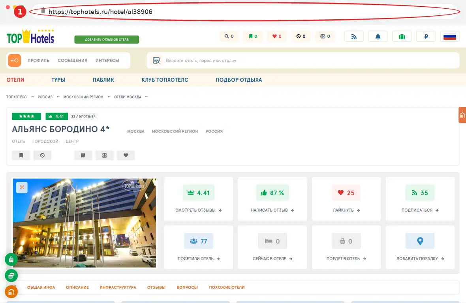Click the green four-star badge
This screenshot has height=303, width=466.
(x=26, y=116)
